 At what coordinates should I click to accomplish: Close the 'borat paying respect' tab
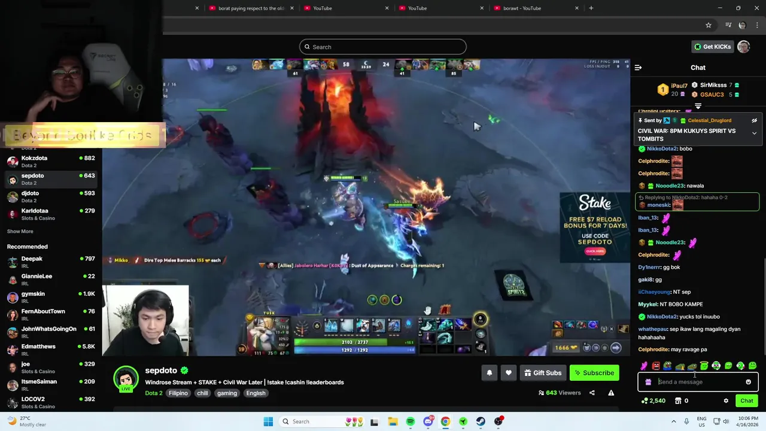click(x=292, y=8)
